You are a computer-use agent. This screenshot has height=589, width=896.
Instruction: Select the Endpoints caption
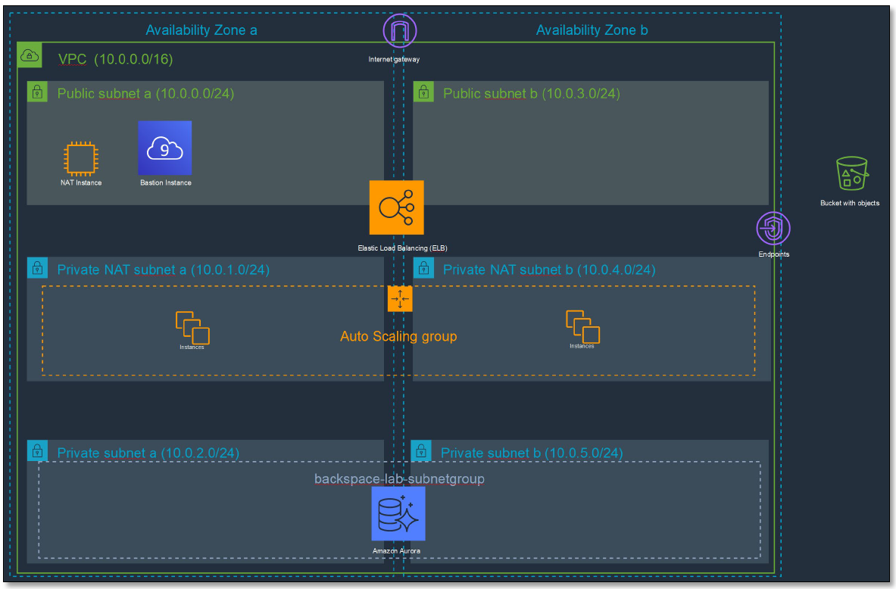click(x=774, y=254)
